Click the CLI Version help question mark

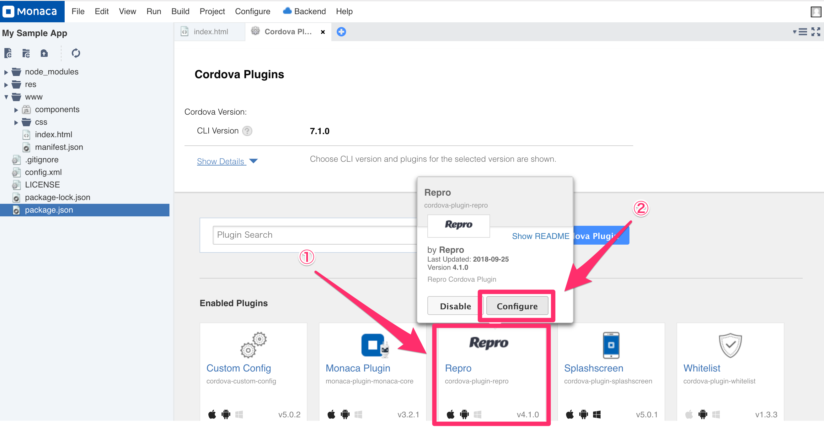(x=247, y=131)
